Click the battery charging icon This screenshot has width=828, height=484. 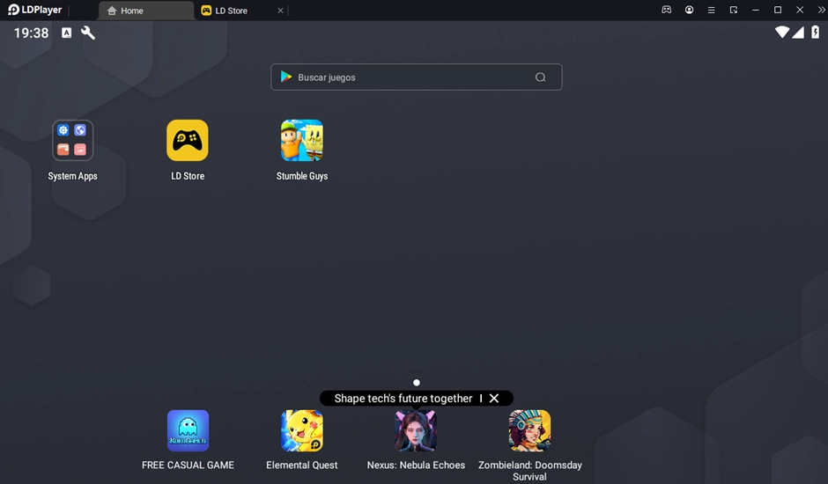point(816,33)
